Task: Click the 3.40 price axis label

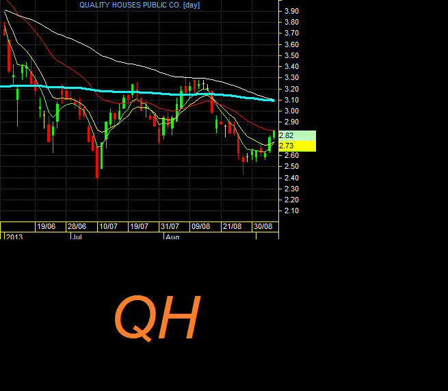Action: click(x=292, y=66)
